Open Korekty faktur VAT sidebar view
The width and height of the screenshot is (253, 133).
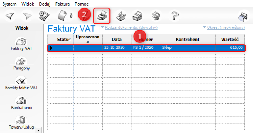pyautogui.click(x=21, y=83)
